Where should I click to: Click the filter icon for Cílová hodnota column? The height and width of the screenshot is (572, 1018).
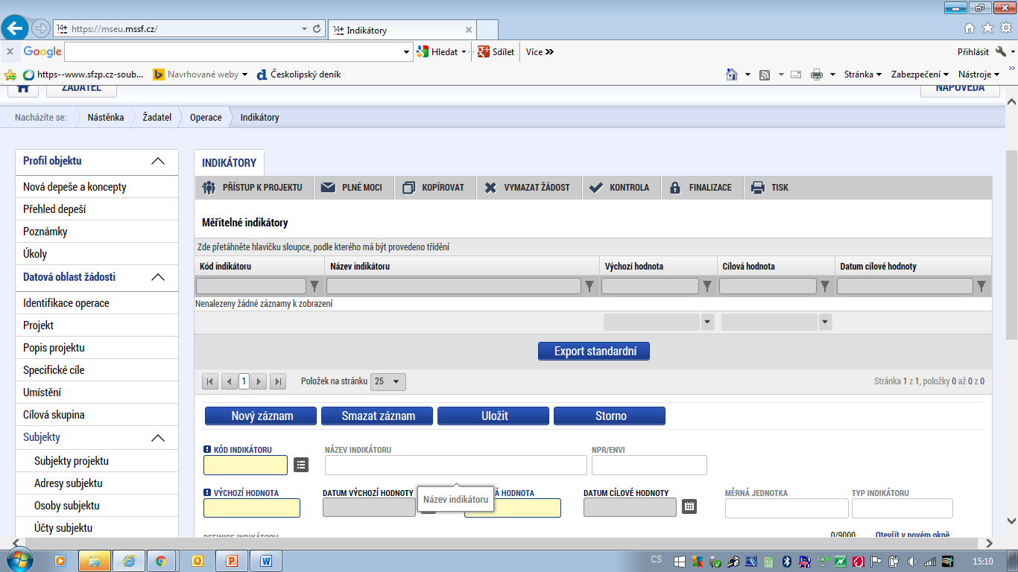[825, 286]
